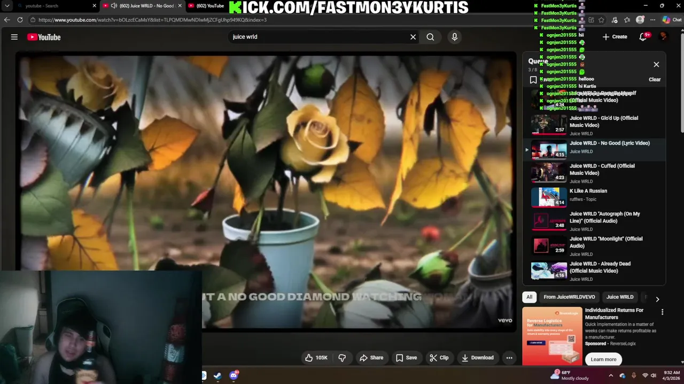Add this page to browser favorites star
Image resolution: width=684 pixels, height=384 pixels.
click(x=602, y=20)
